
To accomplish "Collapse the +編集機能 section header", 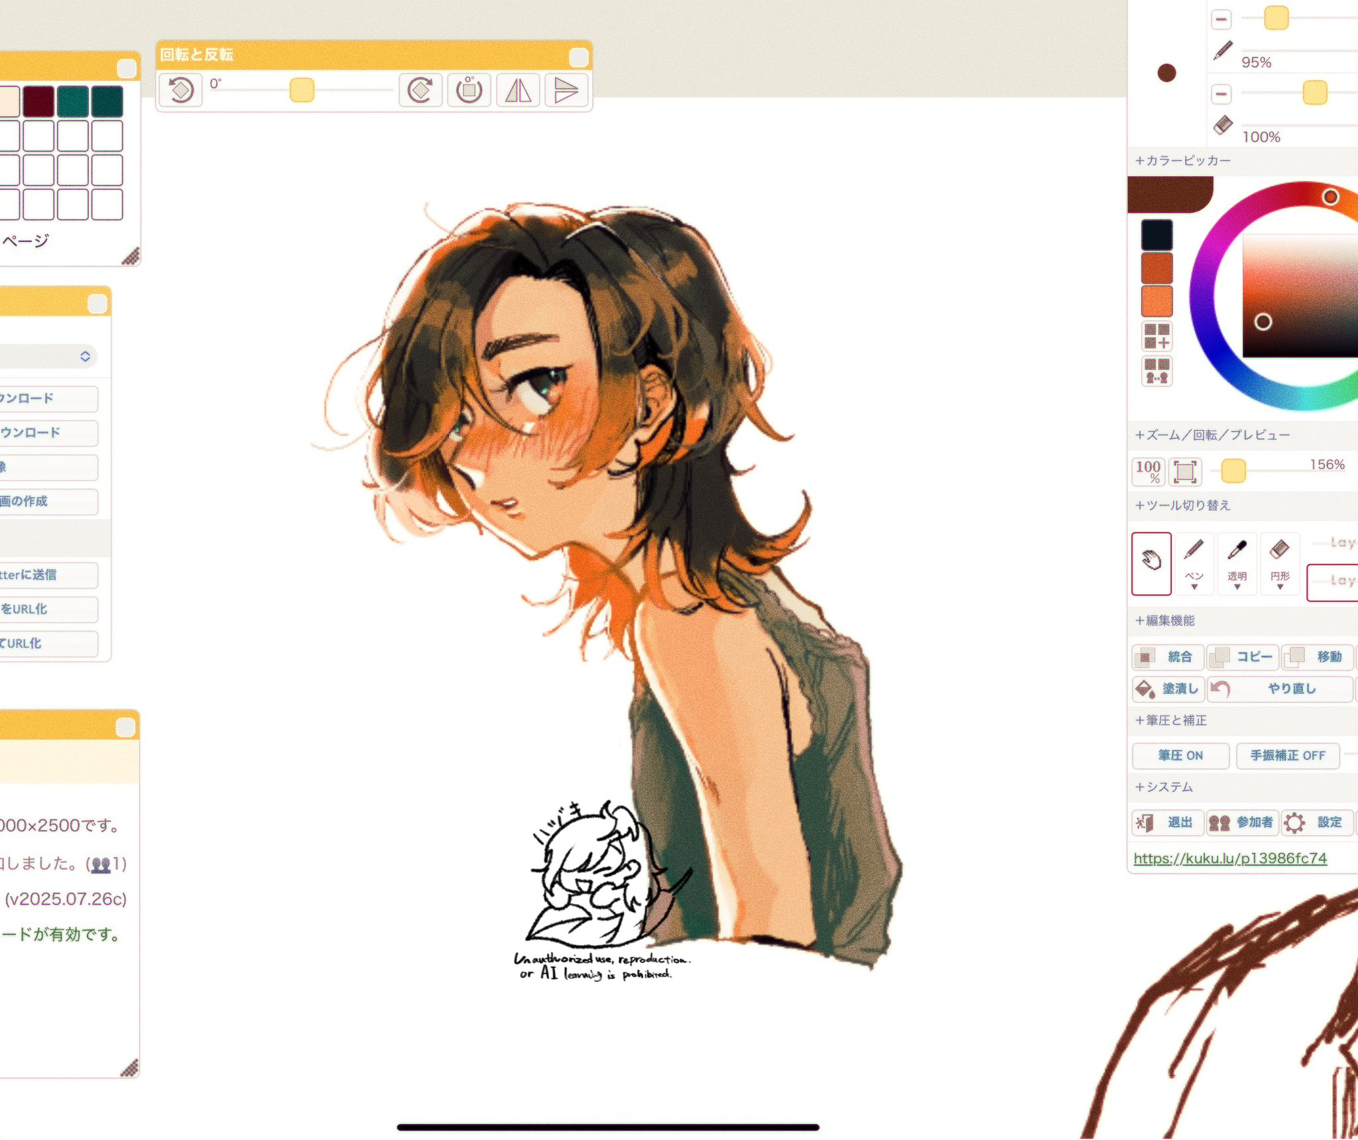I will pyautogui.click(x=1164, y=620).
